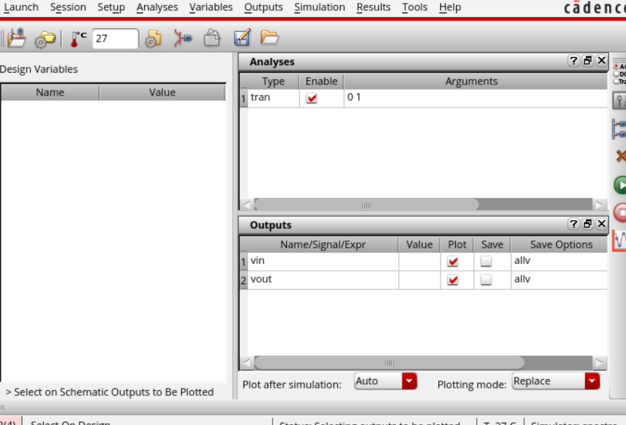Click the temperature input field showing 27
The width and height of the screenshot is (626, 425).
click(x=115, y=39)
